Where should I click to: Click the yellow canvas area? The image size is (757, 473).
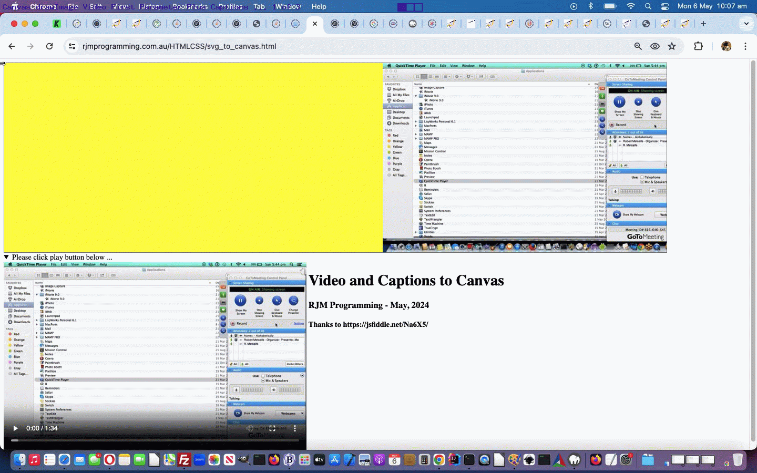pos(193,158)
